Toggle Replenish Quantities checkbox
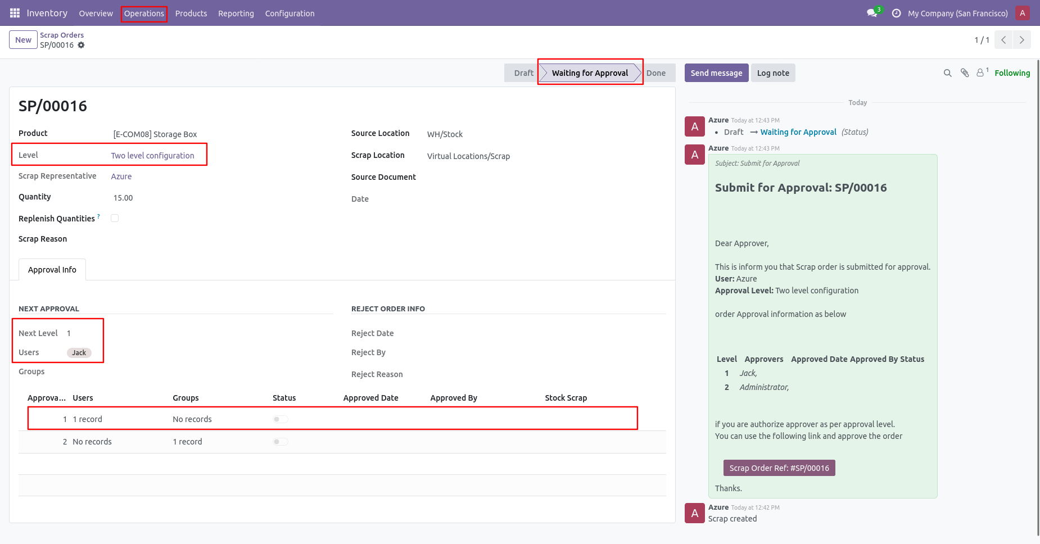The height and width of the screenshot is (544, 1040). [115, 218]
